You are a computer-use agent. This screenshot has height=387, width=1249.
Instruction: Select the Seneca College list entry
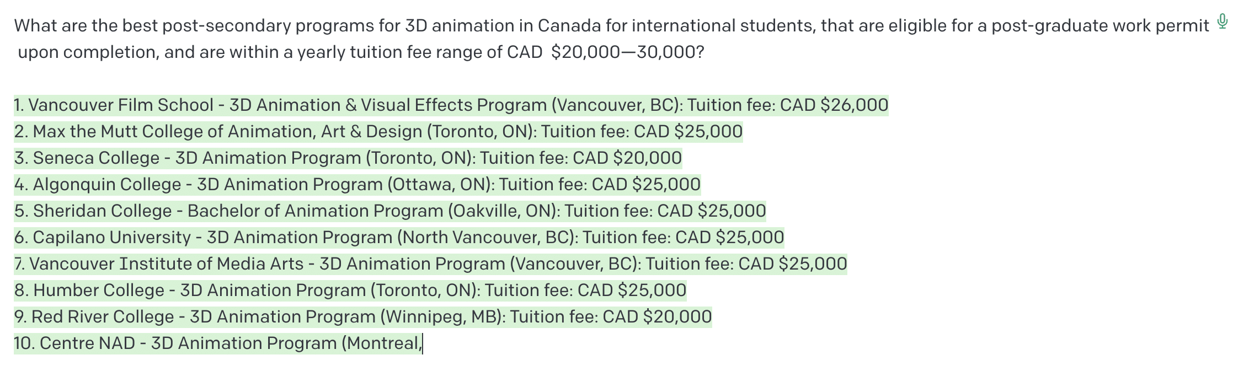coord(348,158)
